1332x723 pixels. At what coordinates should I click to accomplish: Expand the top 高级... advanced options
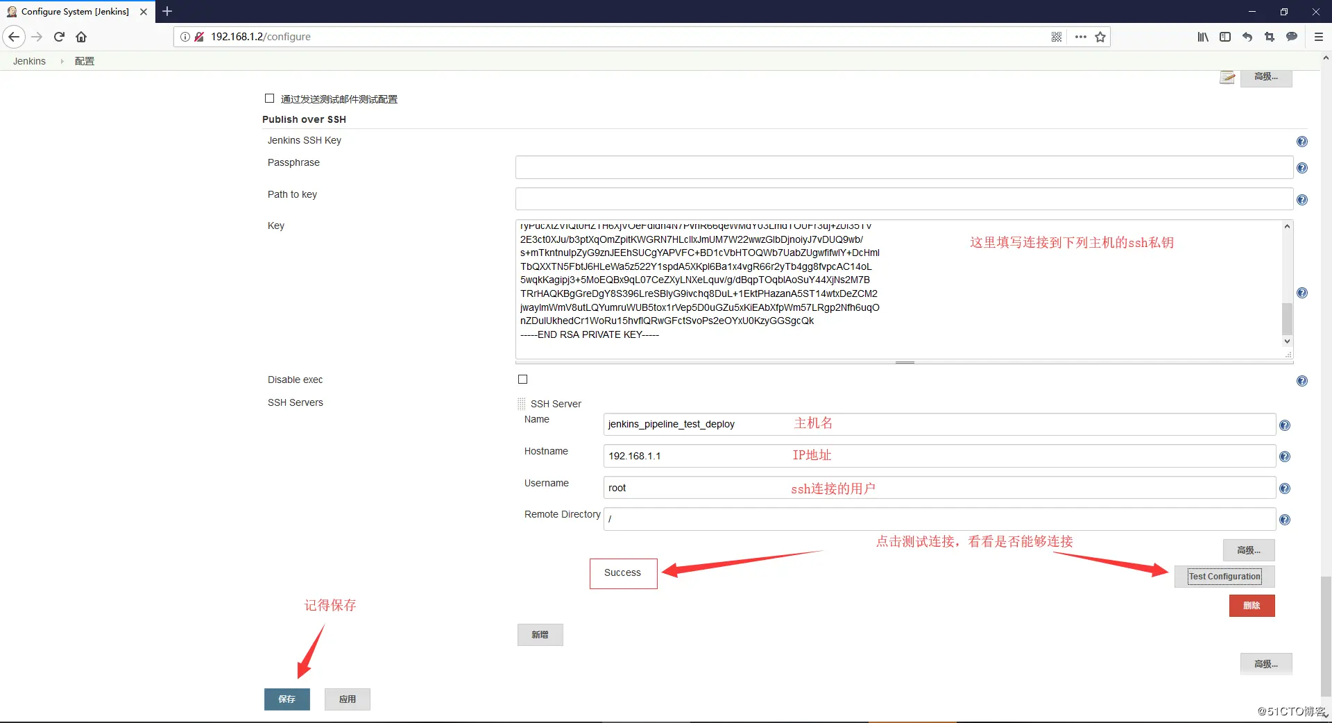pos(1266,77)
